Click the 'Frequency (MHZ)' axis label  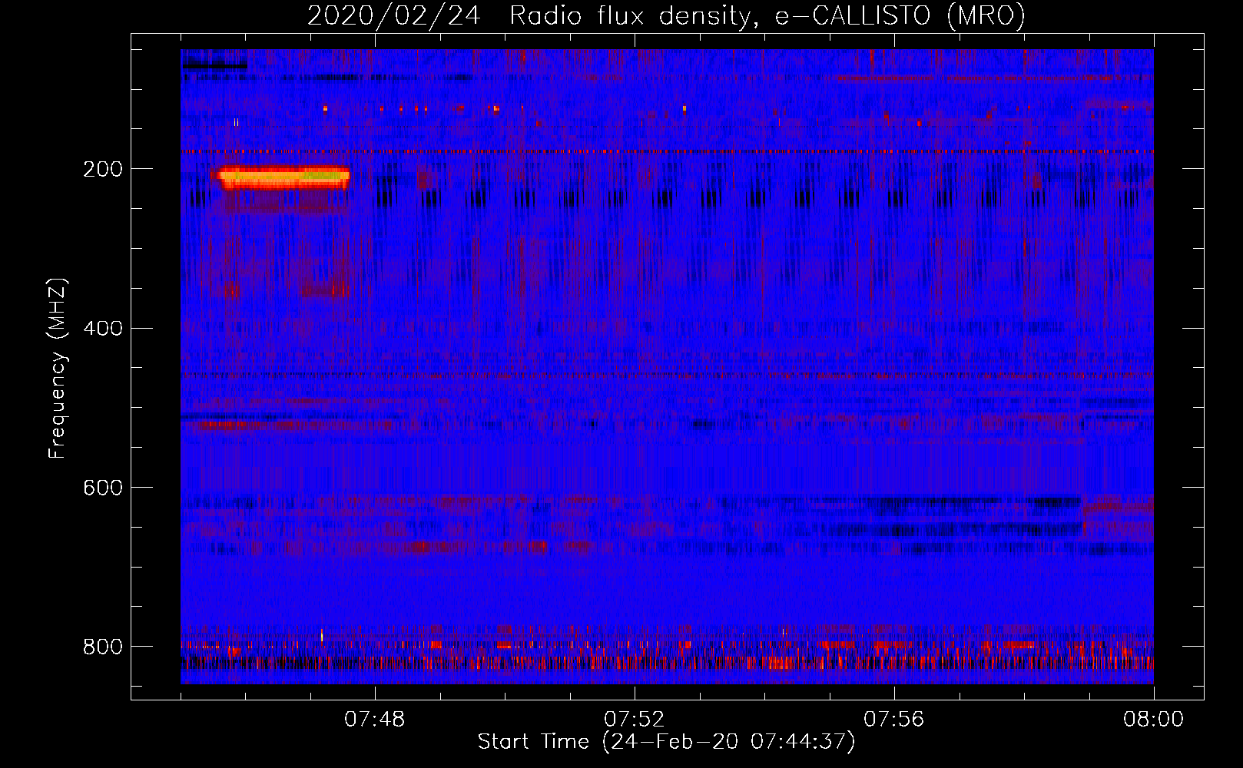coord(58,369)
